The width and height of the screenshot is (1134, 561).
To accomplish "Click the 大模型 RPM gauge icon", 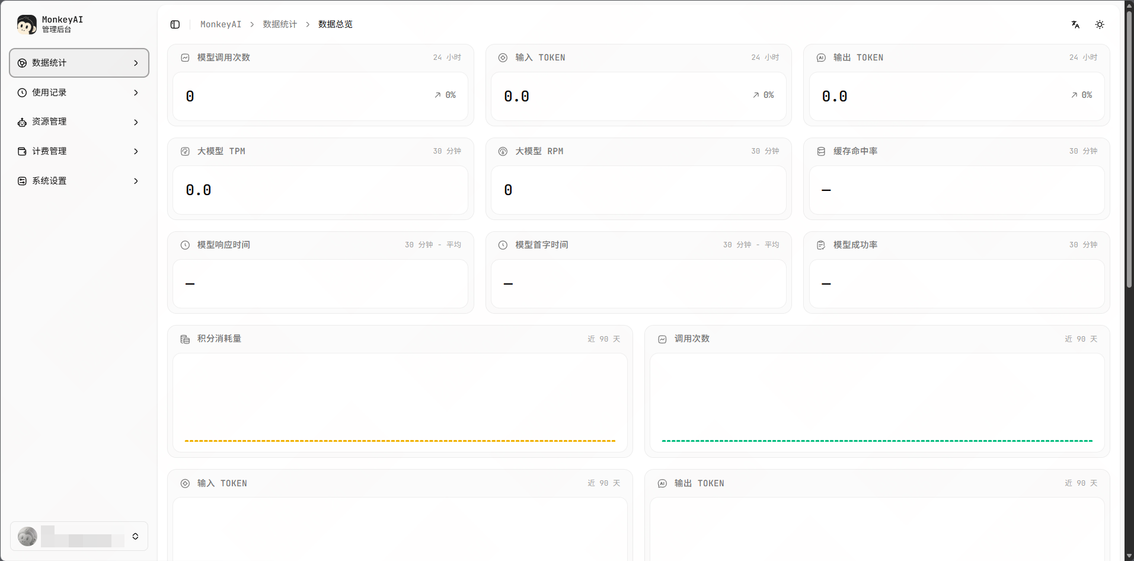I will click(503, 151).
